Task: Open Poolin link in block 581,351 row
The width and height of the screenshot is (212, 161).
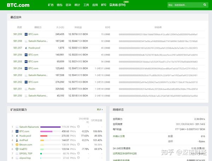Action: point(32,89)
